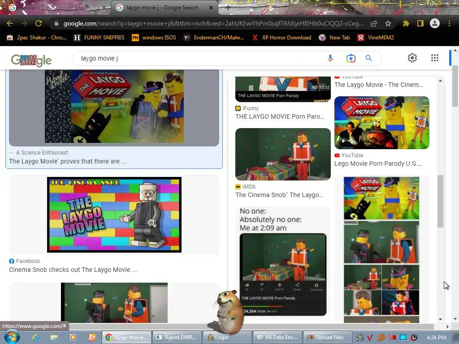Start voice search with the microphone
The height and width of the screenshot is (344, 459).
click(x=330, y=58)
